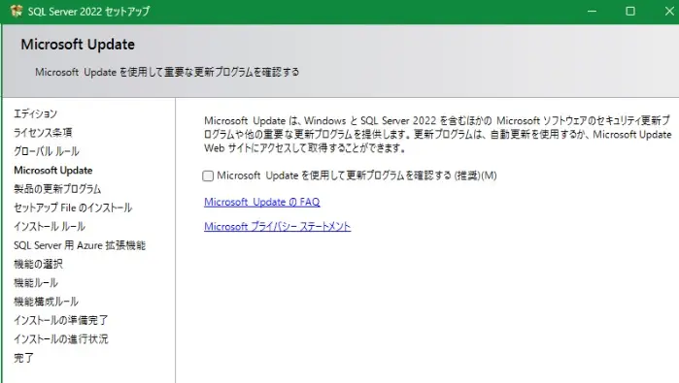The image size is (679, 383).
Task: Click the Microsoft Update description paragraph
Action: pyautogui.click(x=437, y=135)
